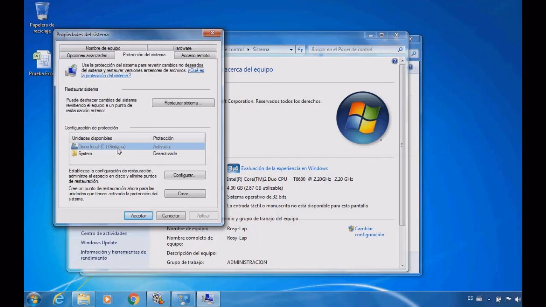
Task: Open the Acceso remoto tab
Action: 195,55
